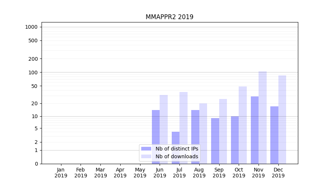Screen dimensions: 331x184
Task: Select the Dec 2019 downloads bar
Action: pyautogui.click(x=282, y=120)
